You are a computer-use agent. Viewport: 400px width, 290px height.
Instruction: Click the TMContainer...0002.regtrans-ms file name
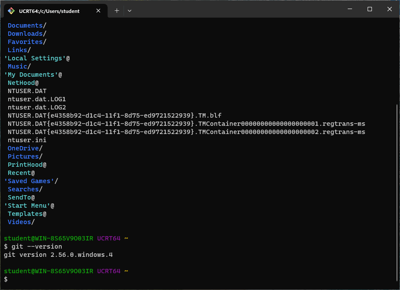coord(186,132)
